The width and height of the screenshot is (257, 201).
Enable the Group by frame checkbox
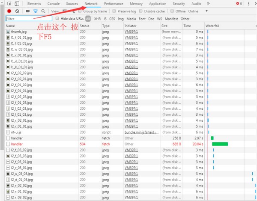point(80,12)
